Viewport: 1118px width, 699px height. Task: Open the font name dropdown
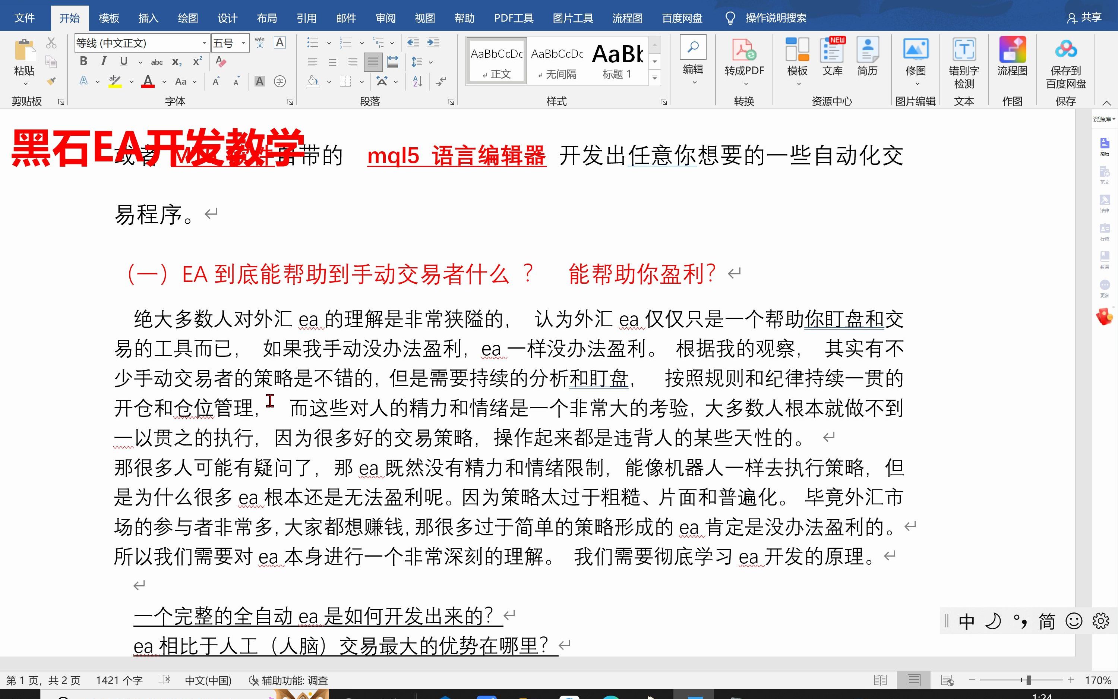204,43
